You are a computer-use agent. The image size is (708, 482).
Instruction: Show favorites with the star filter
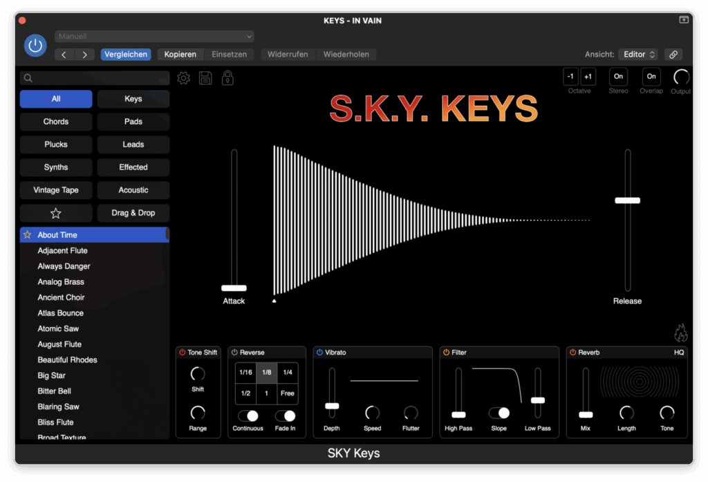coord(56,213)
